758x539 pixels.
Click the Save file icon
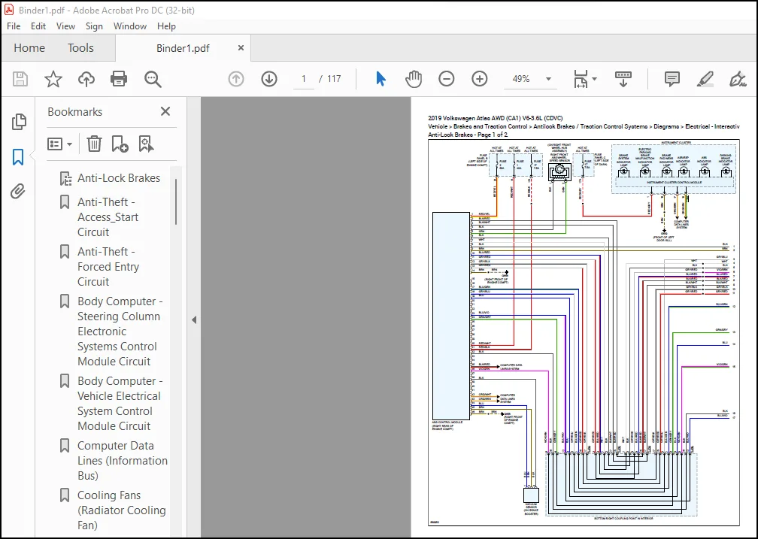tap(20, 79)
